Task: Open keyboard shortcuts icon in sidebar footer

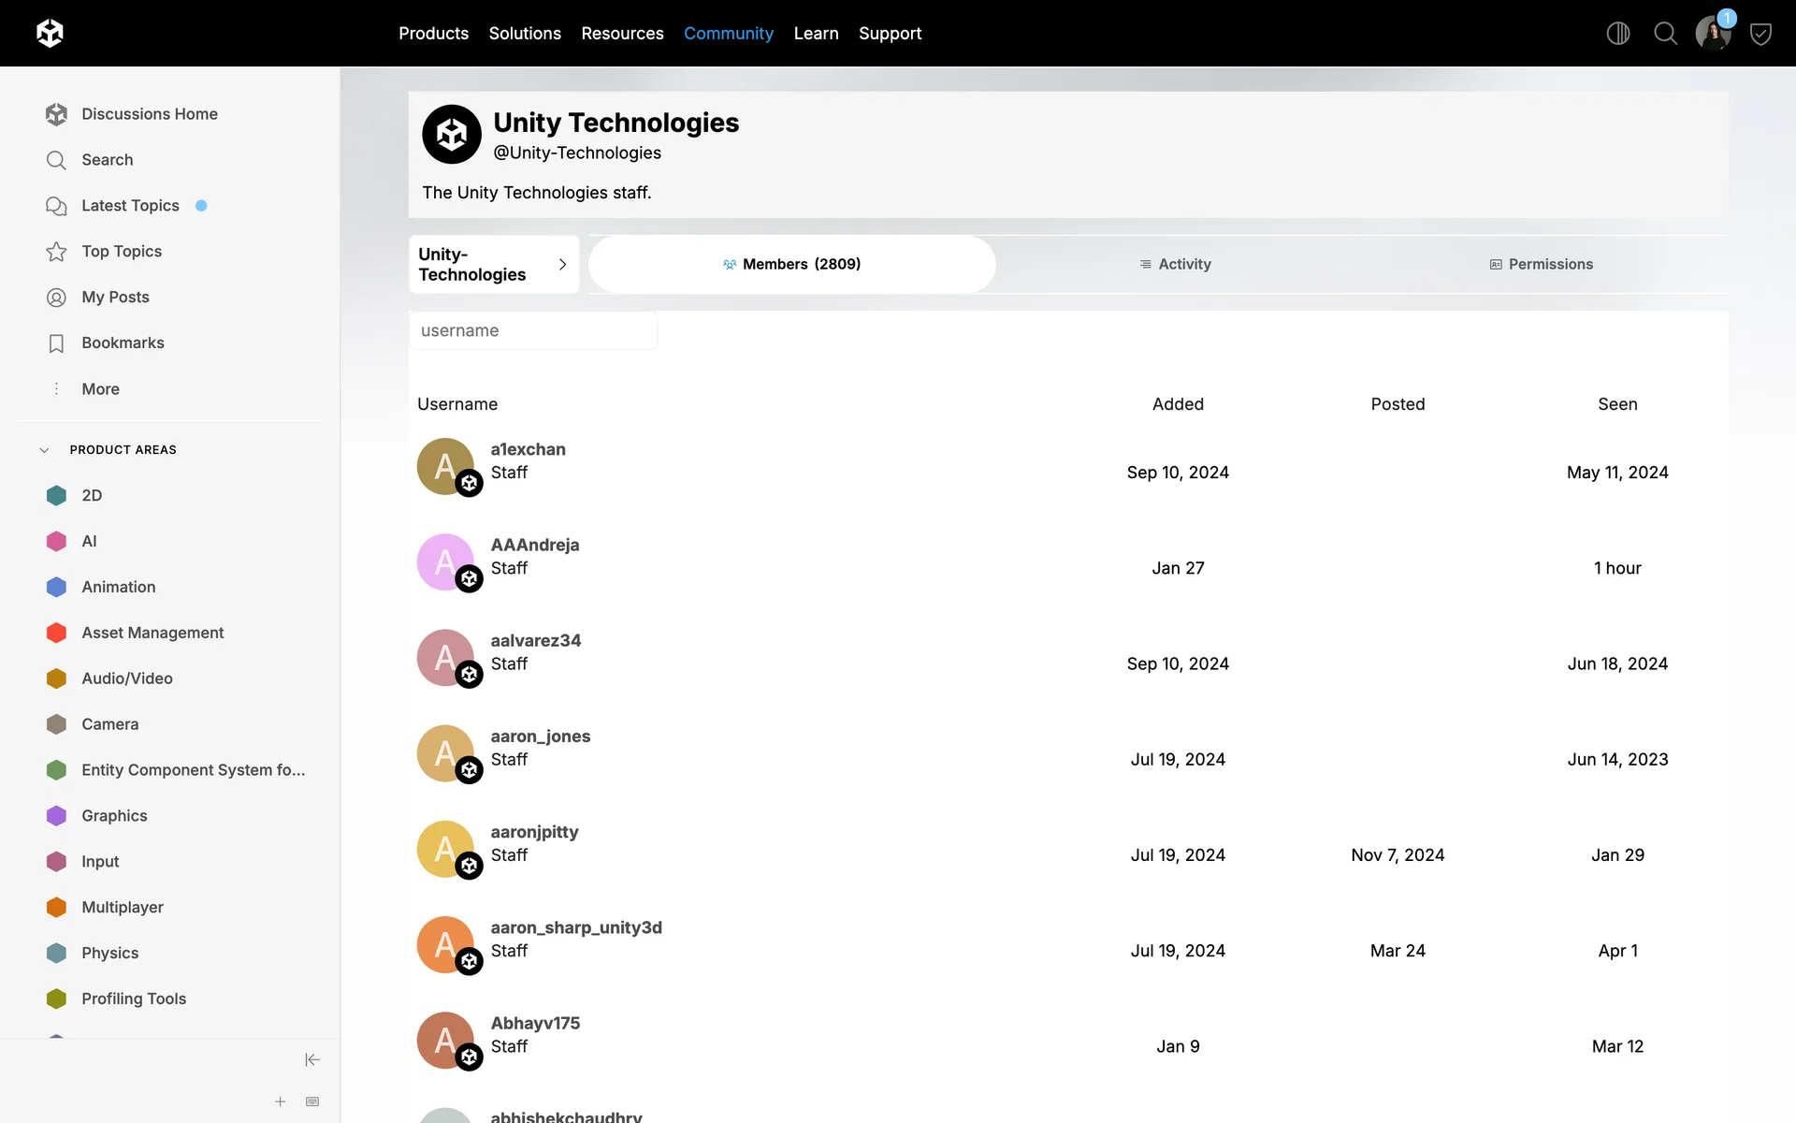Action: coord(312,1101)
